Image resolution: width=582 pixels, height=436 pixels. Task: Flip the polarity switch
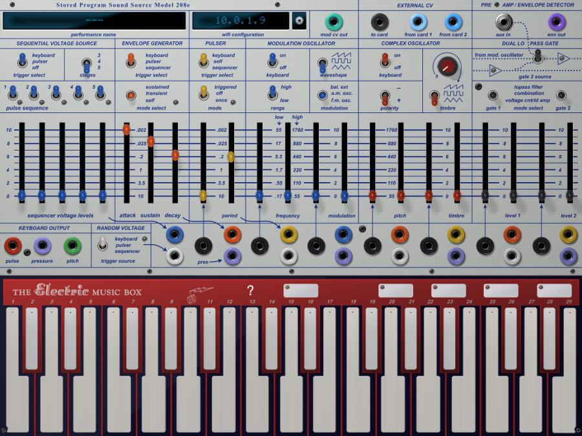tap(385, 97)
